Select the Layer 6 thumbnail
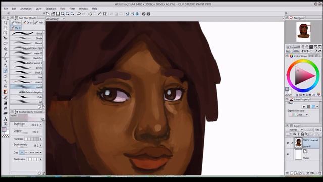323x182 pixels. click(298, 143)
